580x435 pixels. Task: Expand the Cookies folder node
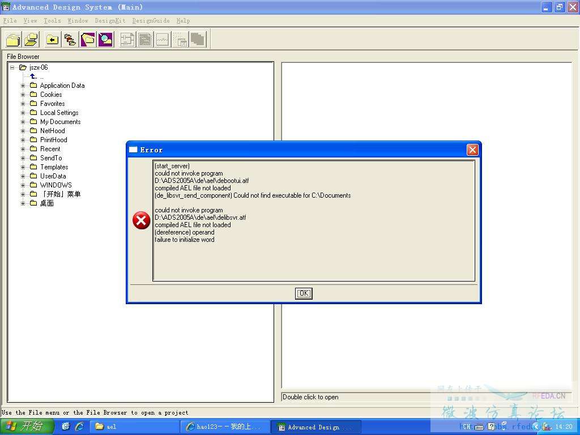(23, 95)
